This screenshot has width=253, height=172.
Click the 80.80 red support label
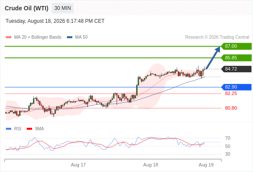click(x=231, y=108)
